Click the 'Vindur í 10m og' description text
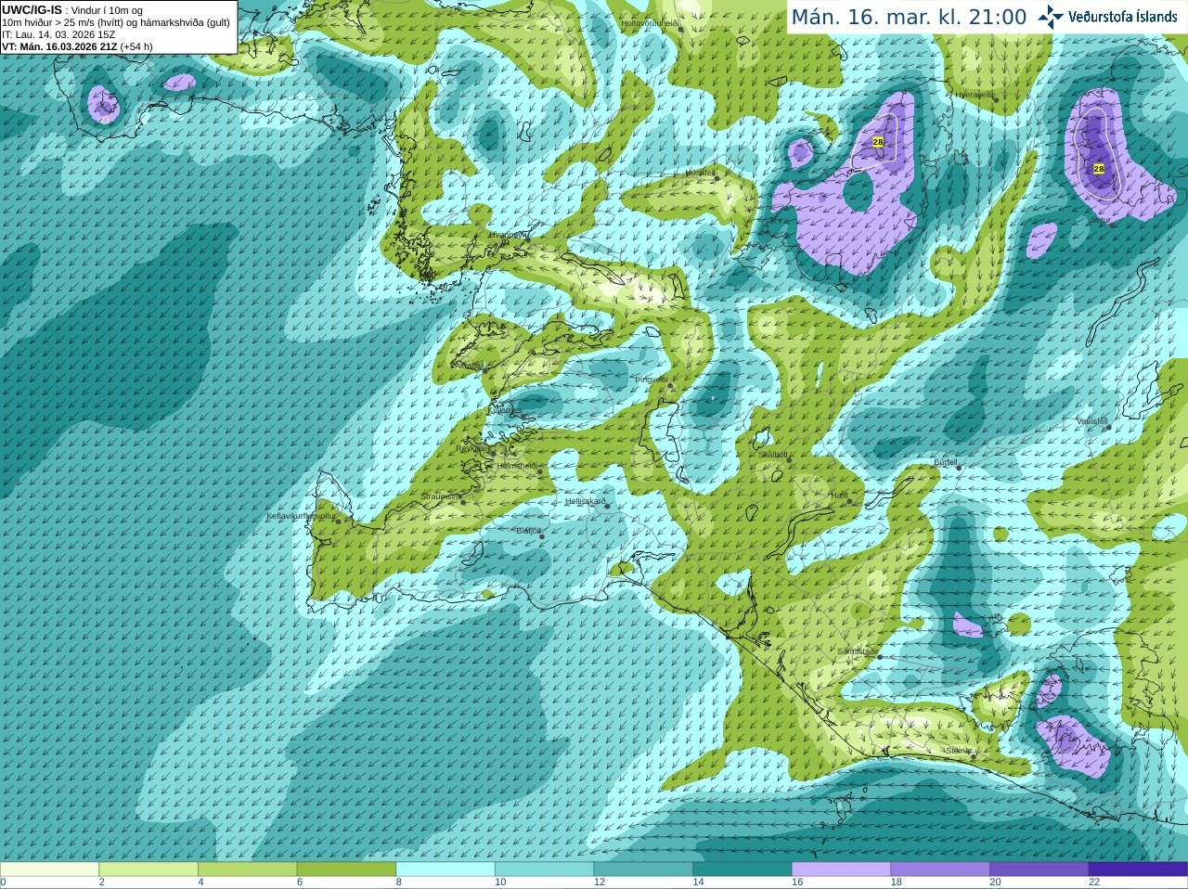Viewport: 1188px width, 889px height. pos(107,10)
